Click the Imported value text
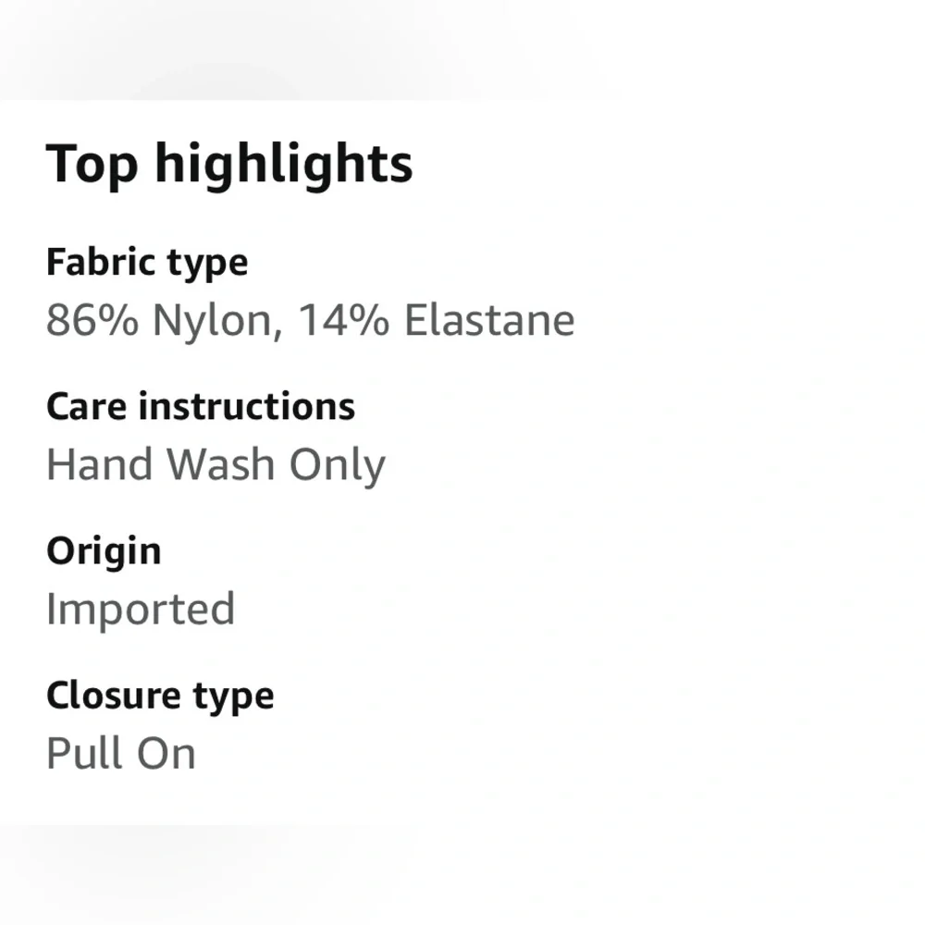 coord(141,610)
